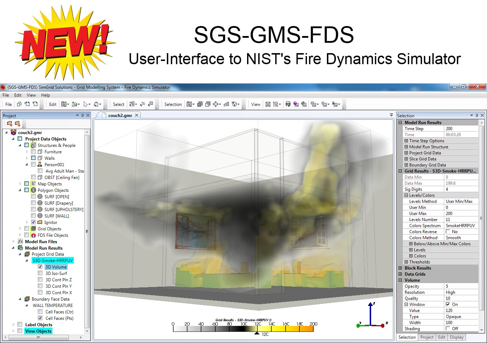Uncheck the 3D Volume checkbox
This screenshot has width=487, height=343.
40,267
